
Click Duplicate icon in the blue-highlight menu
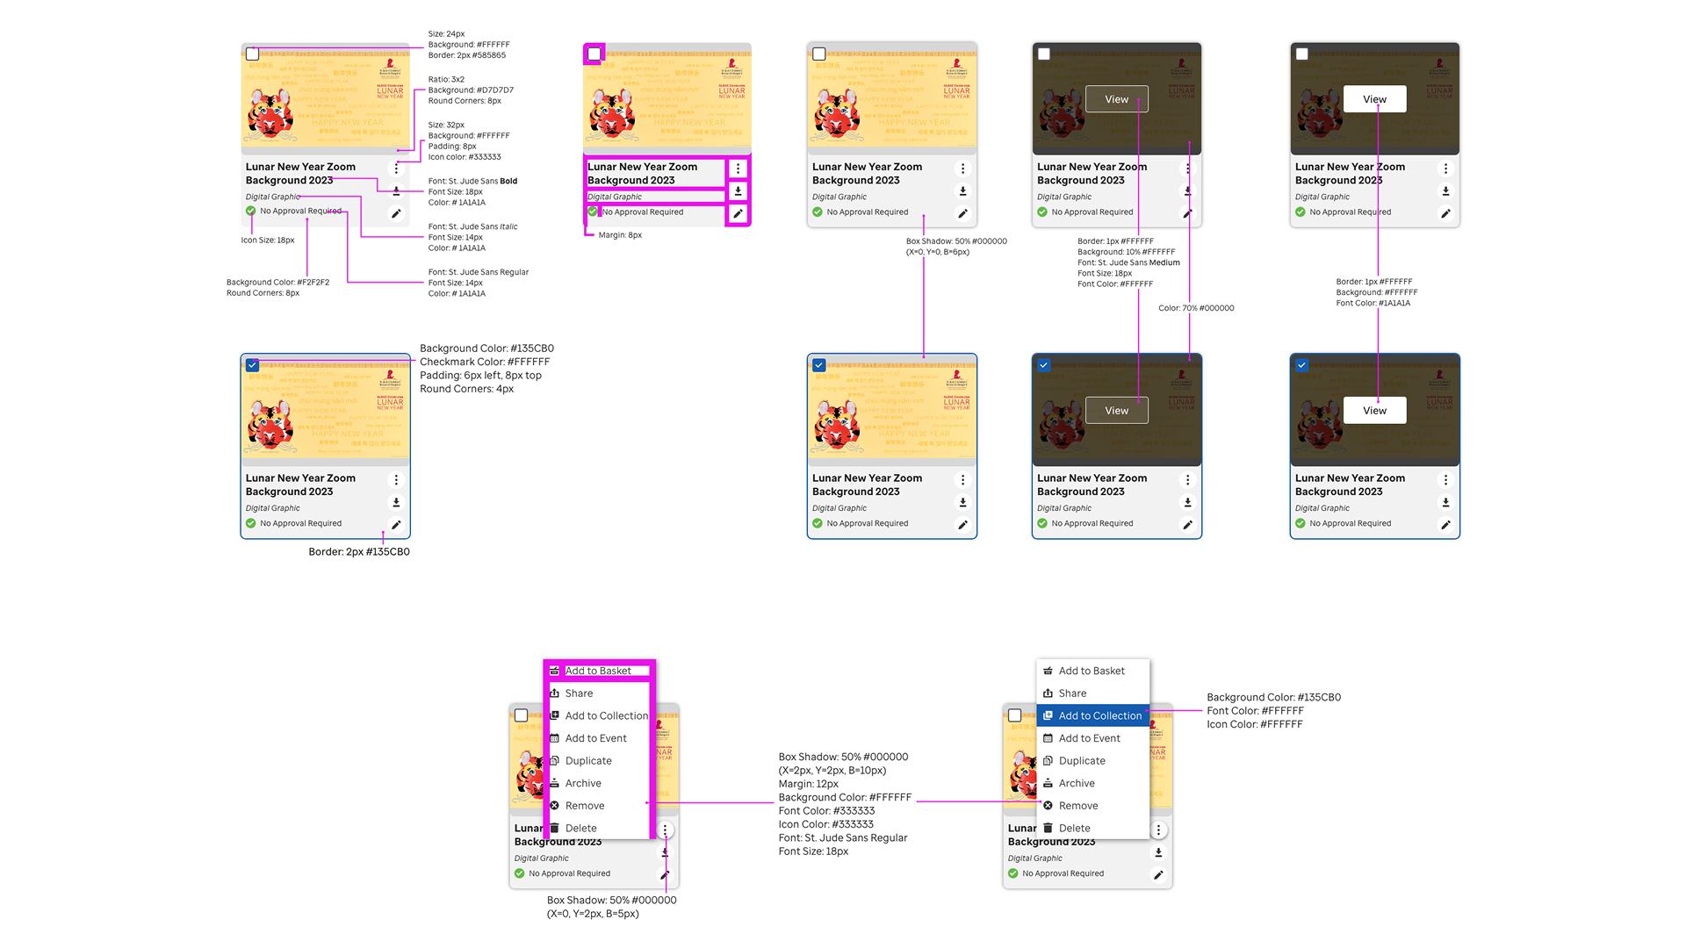click(1048, 761)
